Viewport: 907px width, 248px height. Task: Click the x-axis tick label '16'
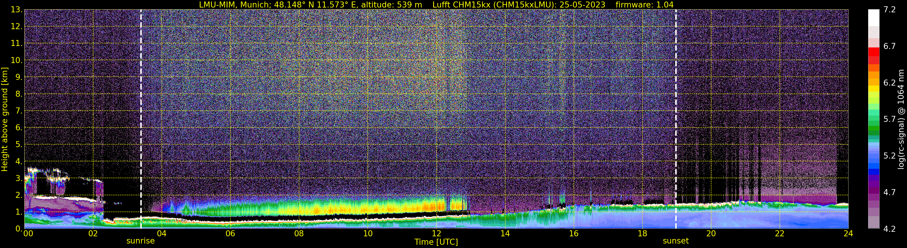(573, 234)
